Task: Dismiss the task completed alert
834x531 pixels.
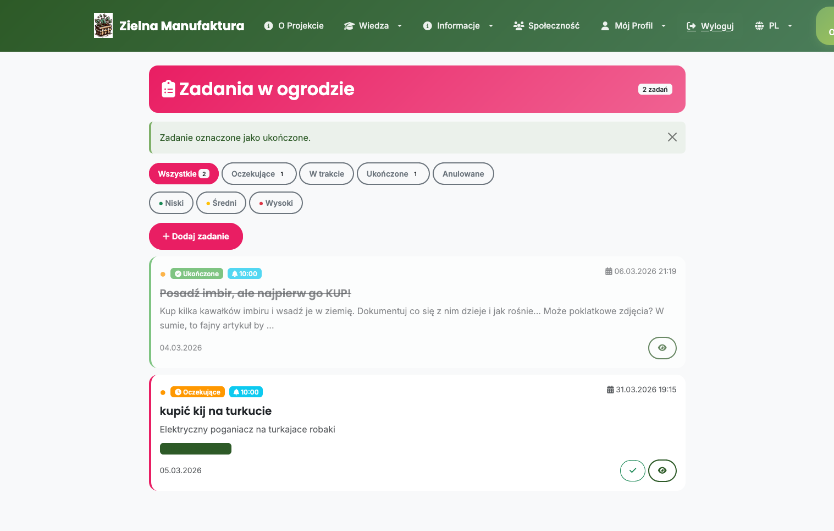Action: click(672, 138)
